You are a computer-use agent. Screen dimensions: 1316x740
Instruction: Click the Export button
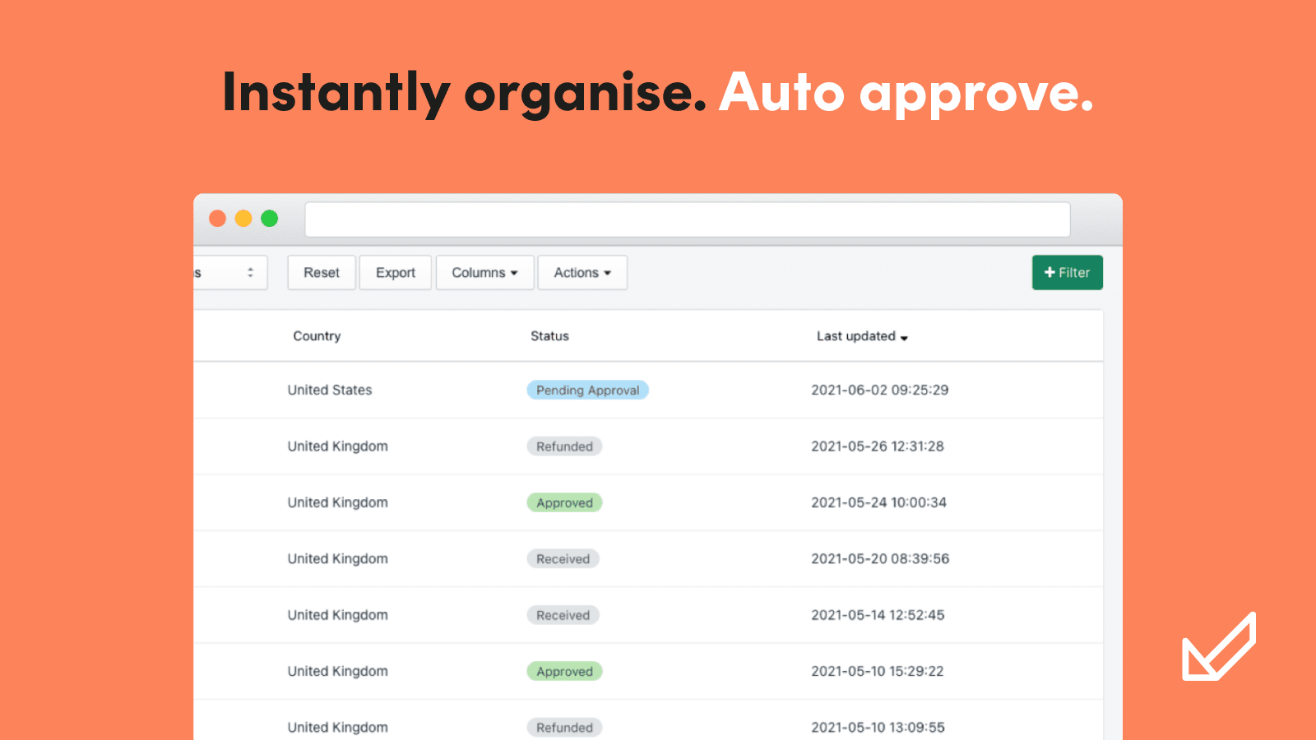[395, 272]
